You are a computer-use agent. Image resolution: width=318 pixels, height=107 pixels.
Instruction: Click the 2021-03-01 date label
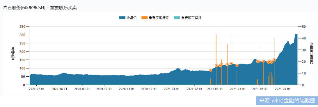coord(215,89)
